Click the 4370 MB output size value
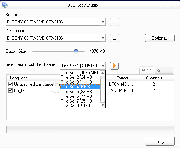This screenshot has height=148, width=180. tap(97, 51)
